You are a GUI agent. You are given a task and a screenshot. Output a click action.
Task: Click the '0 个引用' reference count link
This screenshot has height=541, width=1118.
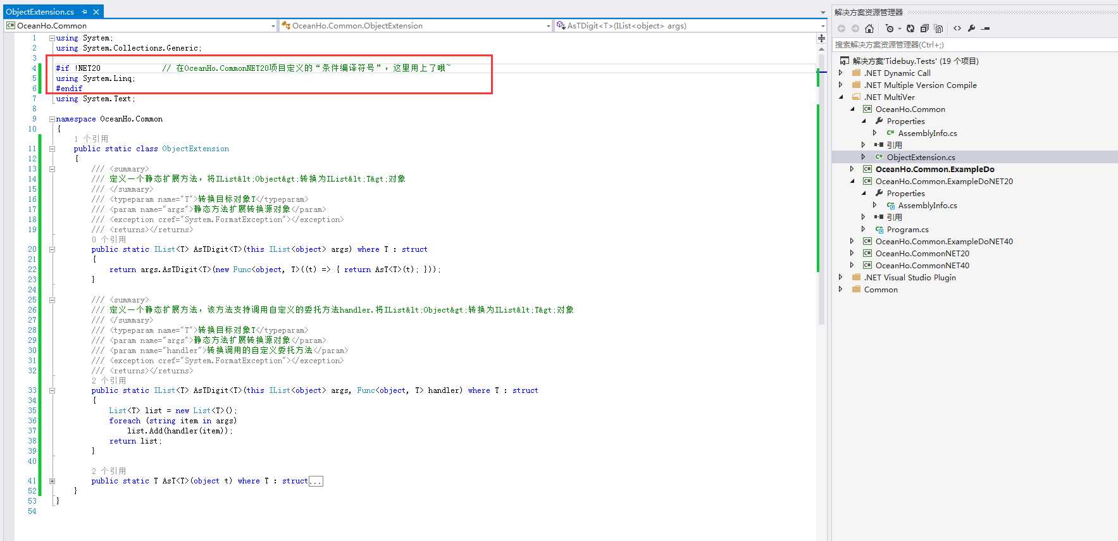click(109, 239)
